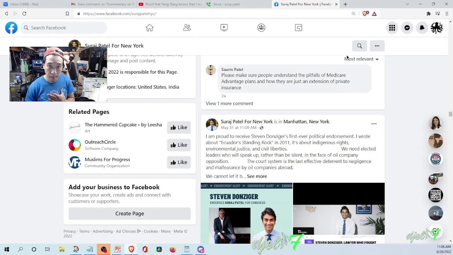Open Firefox from the taskbar

pyautogui.click(x=172, y=249)
